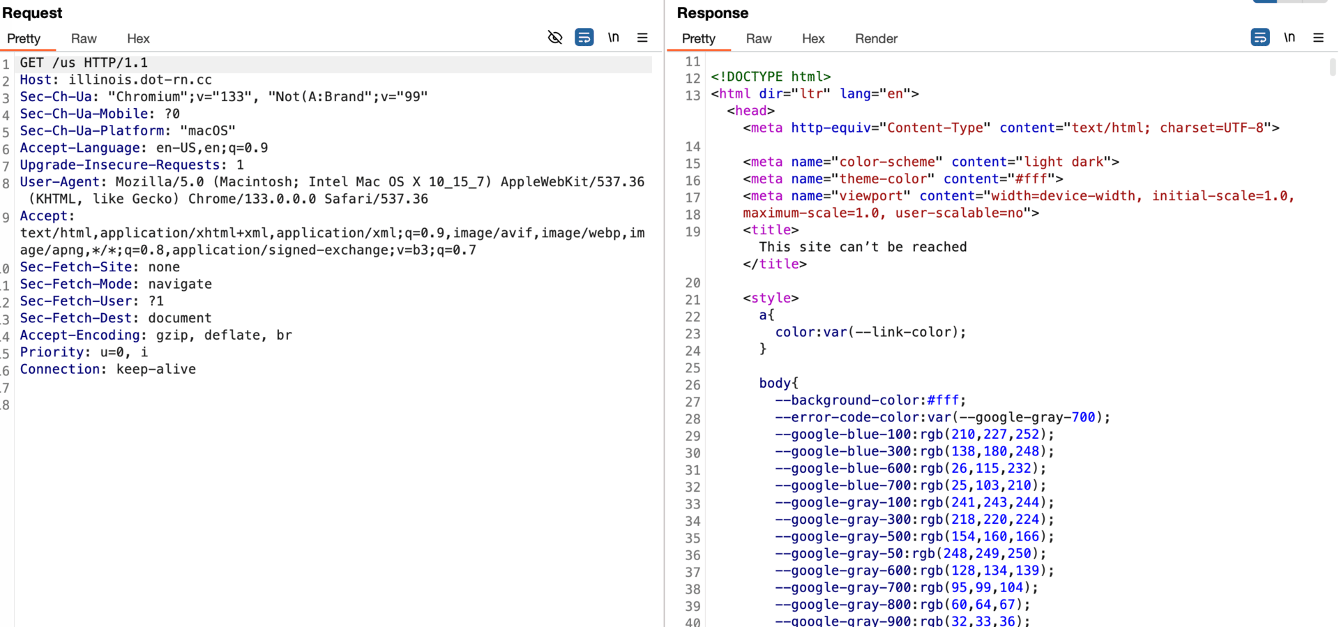The width and height of the screenshot is (1339, 627).
Task: Click the Connection: keep-alive header line
Action: click(x=108, y=369)
